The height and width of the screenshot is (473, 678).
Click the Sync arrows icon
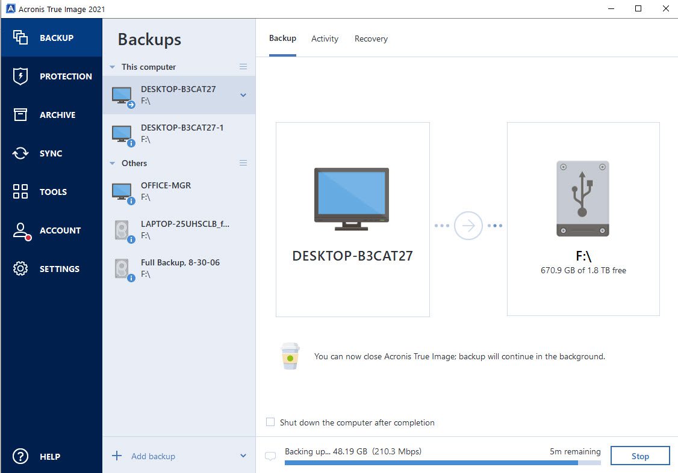coord(20,153)
